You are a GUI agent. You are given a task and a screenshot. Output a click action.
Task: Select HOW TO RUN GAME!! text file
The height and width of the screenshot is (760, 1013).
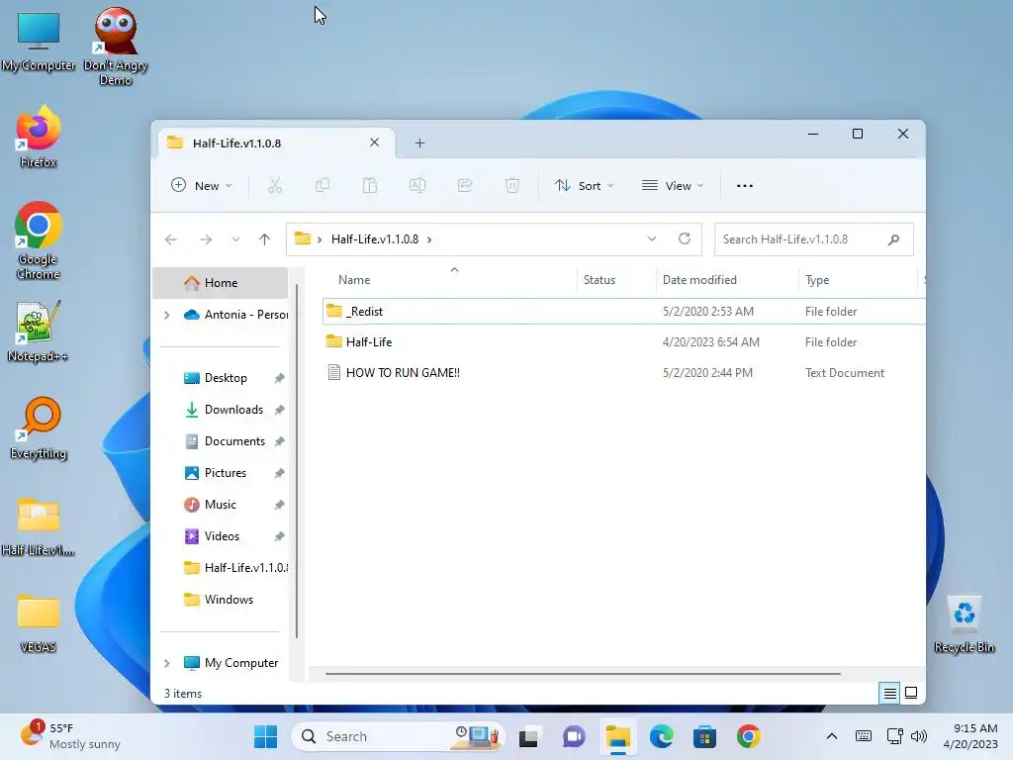pos(623,373)
